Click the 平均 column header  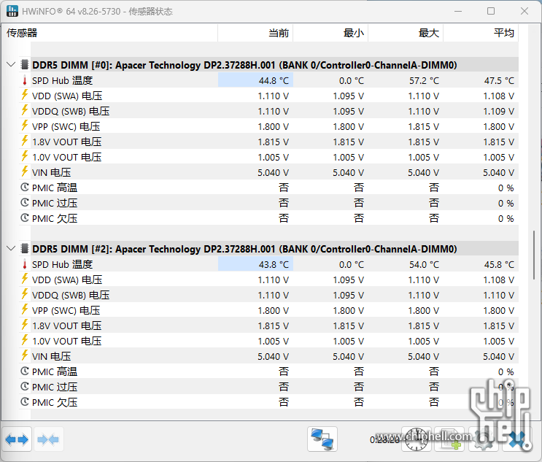(481, 33)
